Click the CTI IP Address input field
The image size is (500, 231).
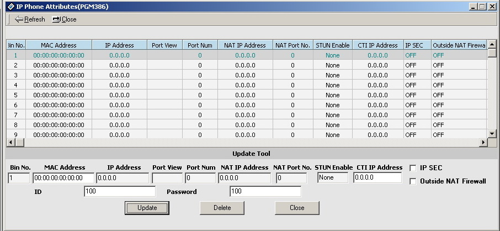tap(377, 178)
